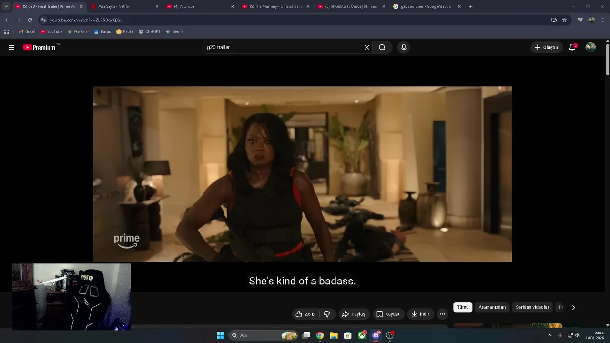This screenshot has width=610, height=343.
Task: Save the video with Kaydet
Action: pos(388,314)
